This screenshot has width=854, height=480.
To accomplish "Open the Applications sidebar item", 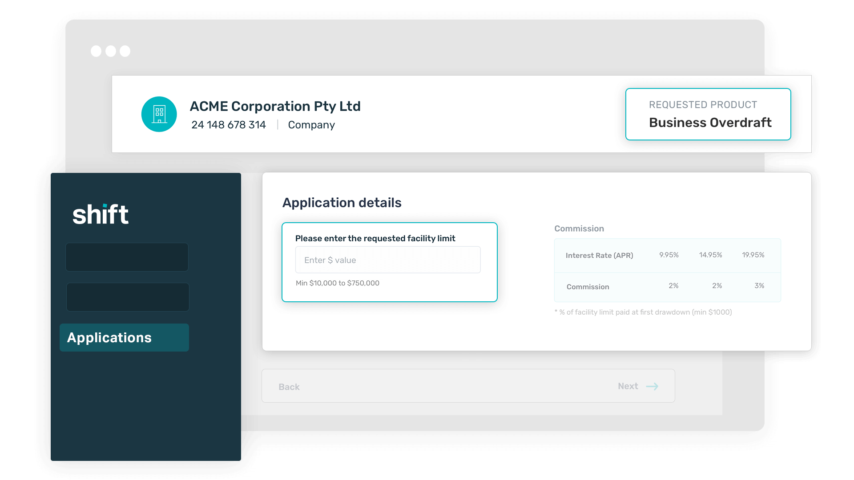I will pyautogui.click(x=124, y=338).
